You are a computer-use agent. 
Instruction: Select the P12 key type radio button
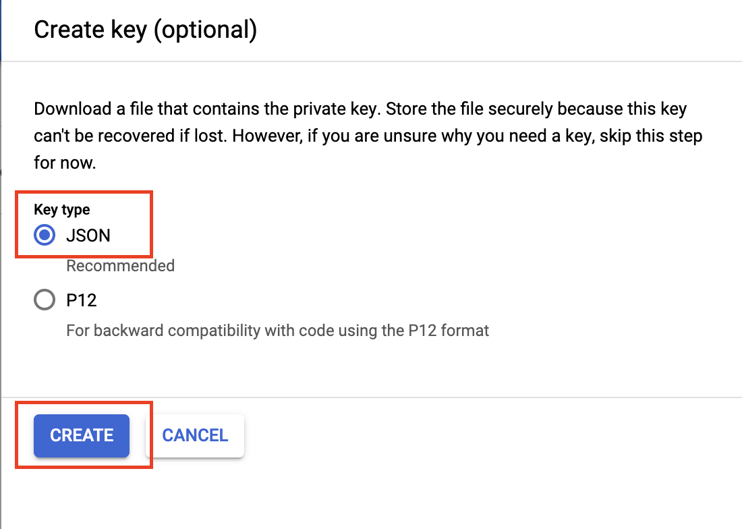click(x=45, y=300)
